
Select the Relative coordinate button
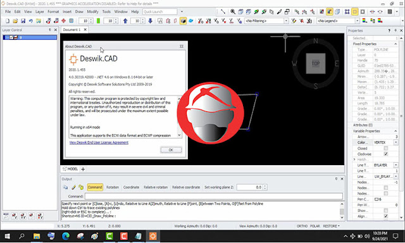pyautogui.click(x=186, y=187)
